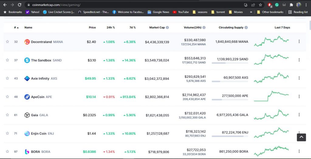The width and height of the screenshot is (311, 159).
Task: Open the Axie Infinity logo icon
Action: pyautogui.click(x=27, y=79)
